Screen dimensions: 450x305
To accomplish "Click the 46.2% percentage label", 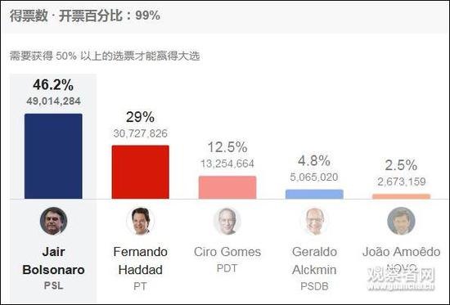I will tap(53, 85).
